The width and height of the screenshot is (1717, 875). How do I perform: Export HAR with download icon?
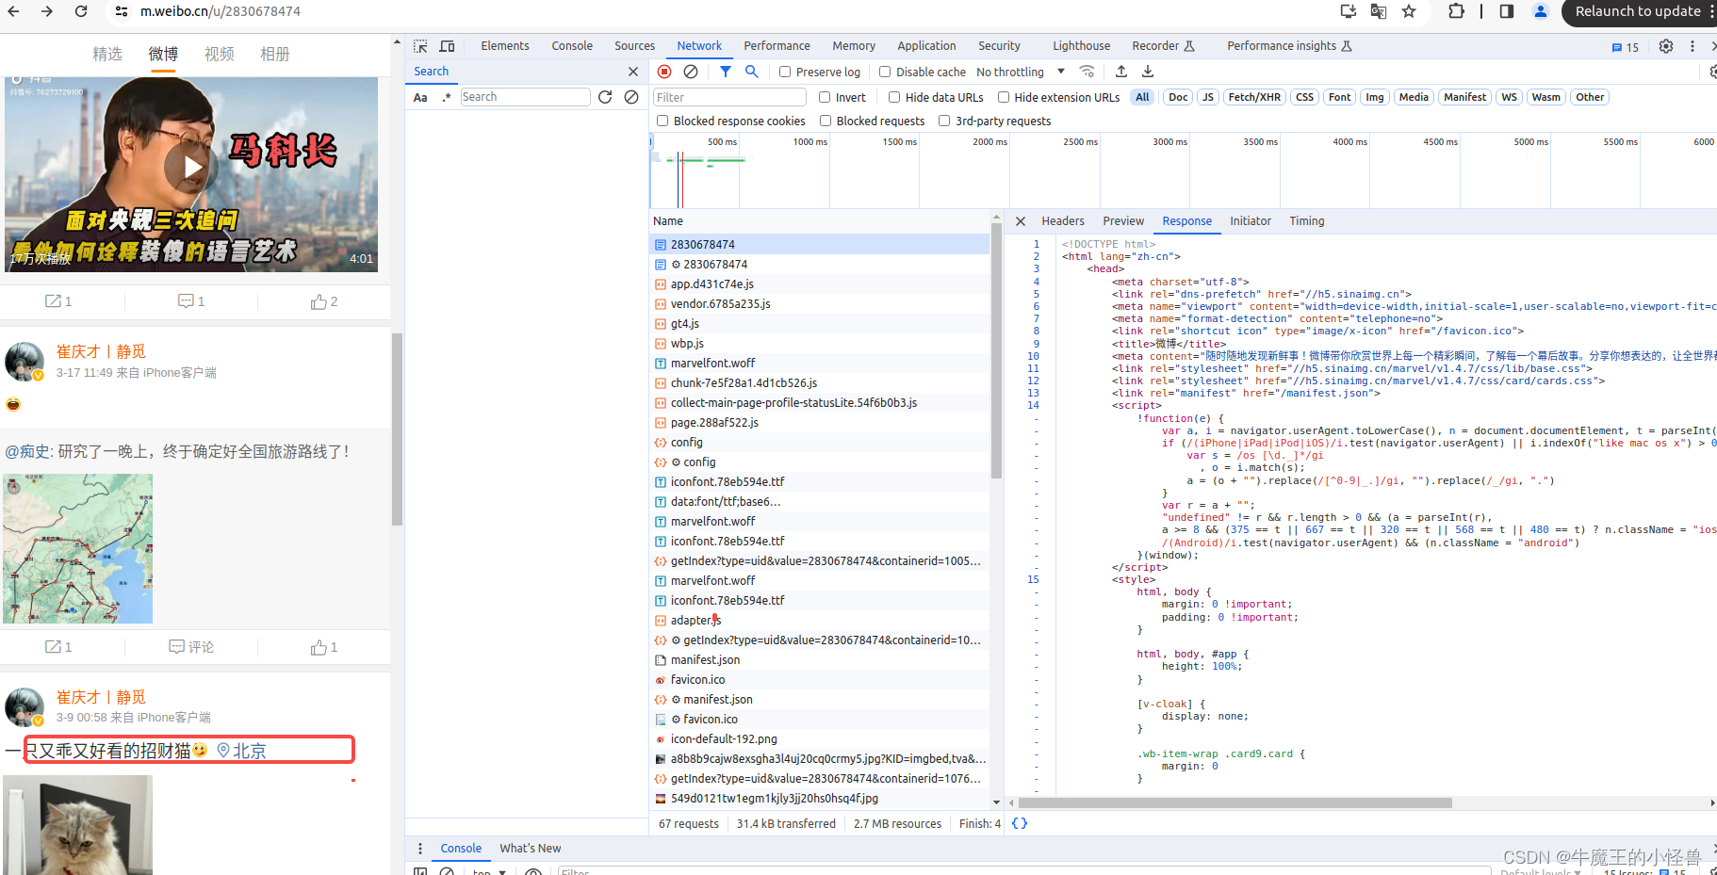point(1148,72)
